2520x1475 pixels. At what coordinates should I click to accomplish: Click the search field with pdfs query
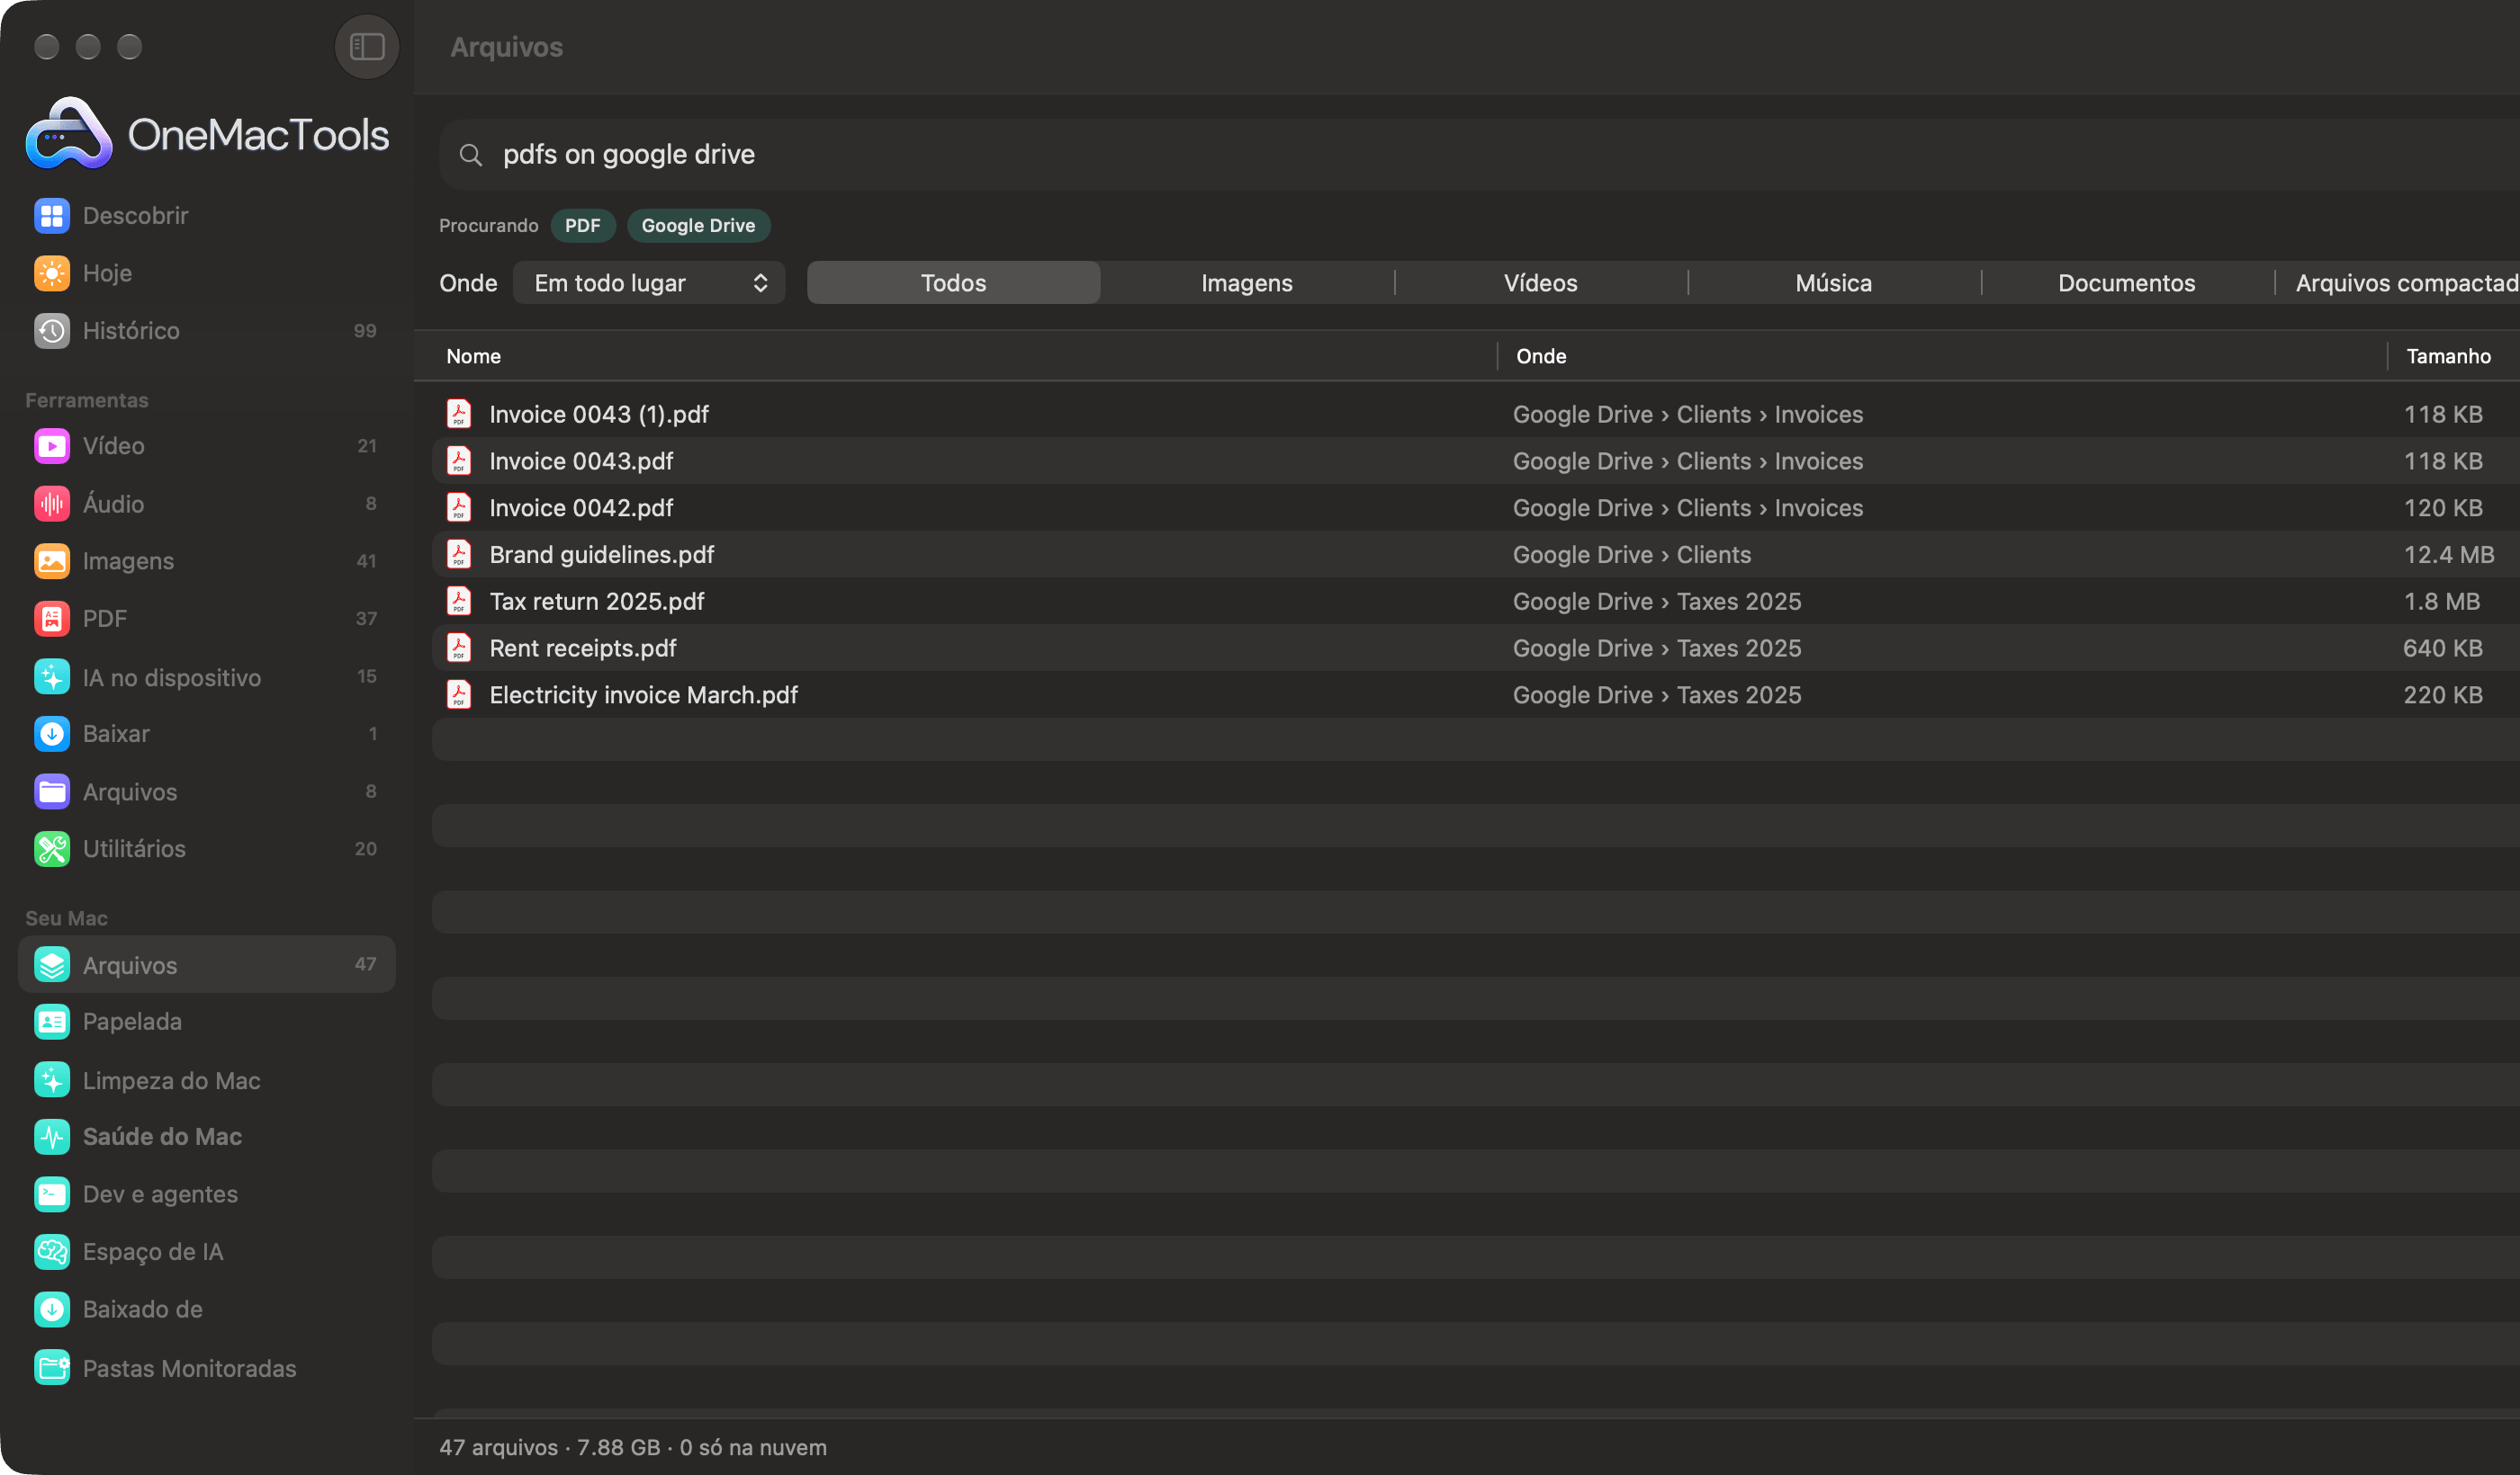1479,155
